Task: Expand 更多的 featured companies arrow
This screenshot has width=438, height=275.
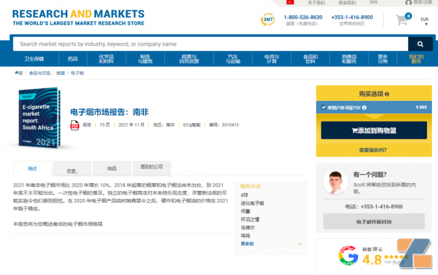Action: point(299,244)
